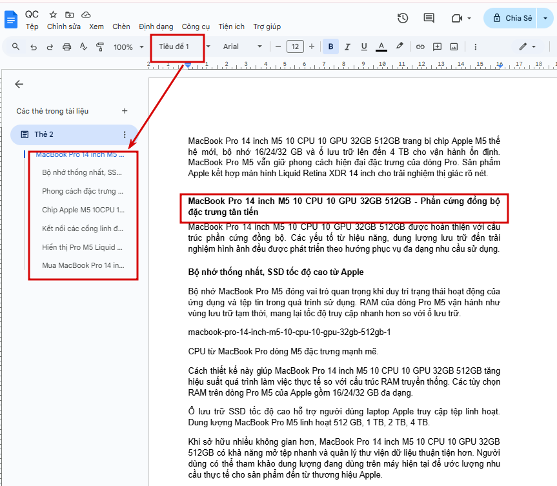Print the document
The image size is (557, 486).
[x=66, y=46]
